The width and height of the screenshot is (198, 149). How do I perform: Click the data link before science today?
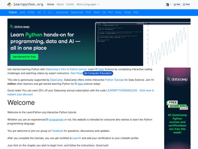79,84
